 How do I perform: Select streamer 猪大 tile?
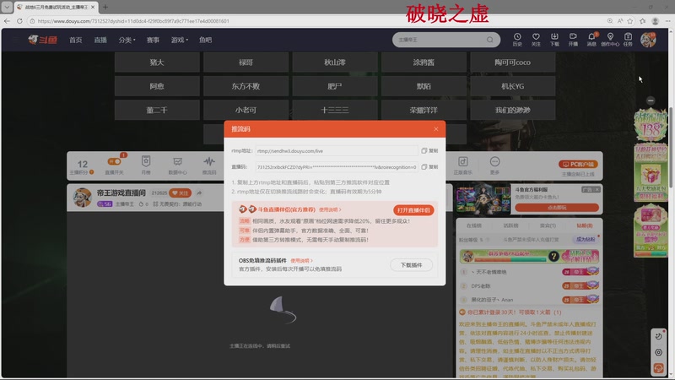point(157,62)
